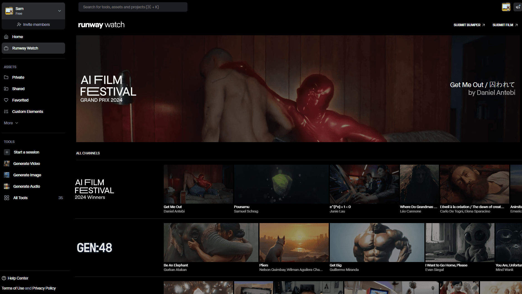The height and width of the screenshot is (294, 522).
Task: Click the plus icon beside Start a session
Action: click(x=7, y=152)
